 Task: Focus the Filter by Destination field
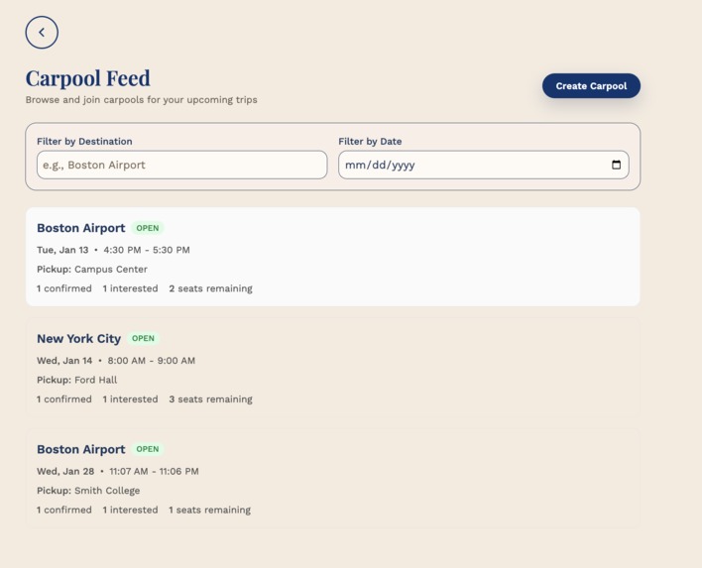click(x=181, y=165)
